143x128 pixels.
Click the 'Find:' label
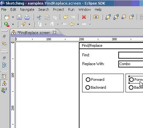click(86, 55)
